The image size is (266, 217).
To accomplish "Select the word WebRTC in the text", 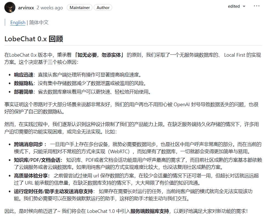I will pyautogui.click(x=119, y=151).
